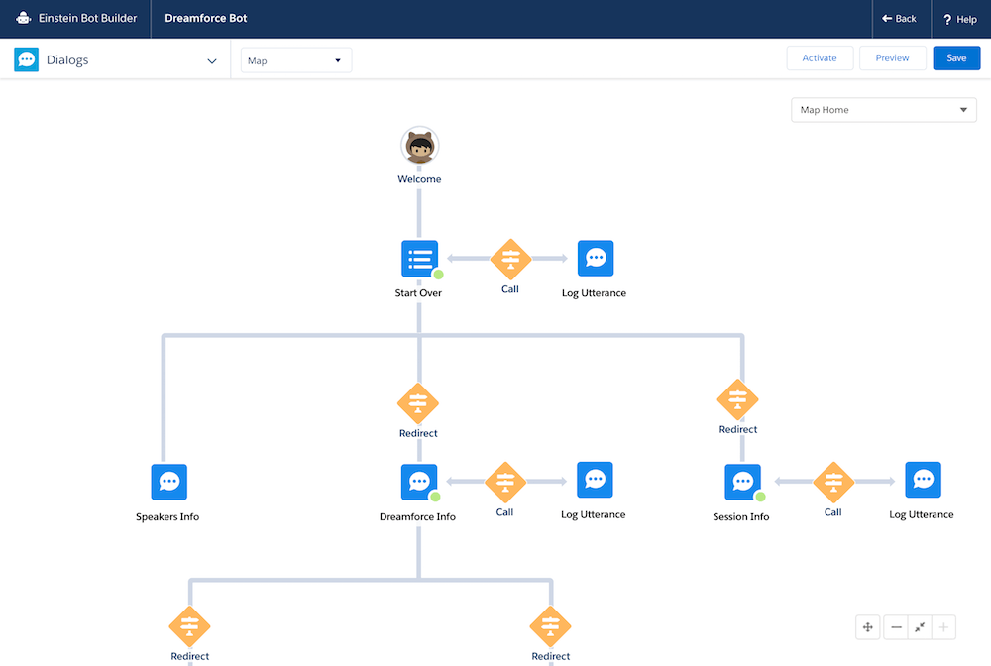Open Help from the header
Viewport: 991px width, 666px height.
click(960, 19)
